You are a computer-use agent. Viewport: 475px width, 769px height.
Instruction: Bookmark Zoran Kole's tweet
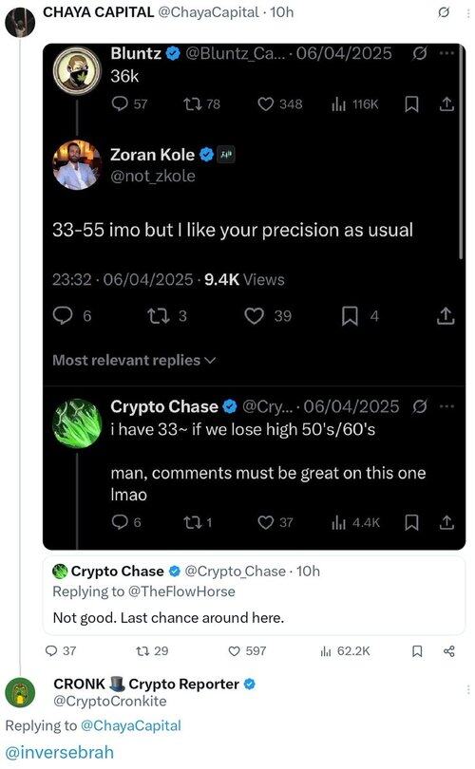[x=360, y=316]
